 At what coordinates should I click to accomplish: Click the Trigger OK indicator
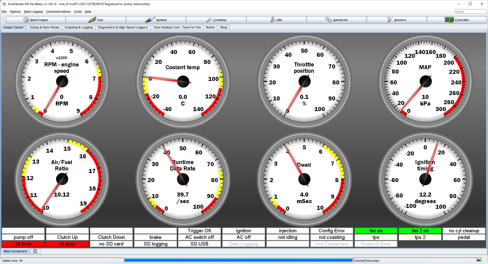(x=200, y=231)
